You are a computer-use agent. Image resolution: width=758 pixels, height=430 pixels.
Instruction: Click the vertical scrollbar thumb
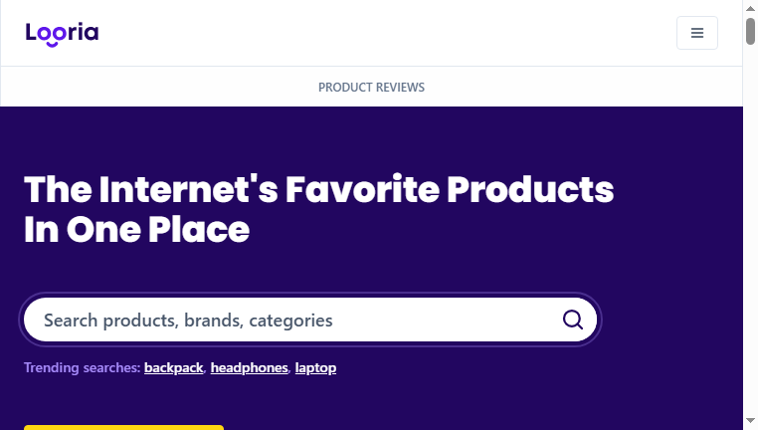pyautogui.click(x=750, y=31)
